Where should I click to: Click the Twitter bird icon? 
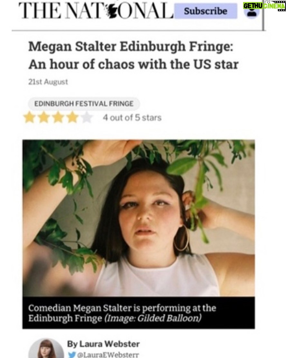71,355
